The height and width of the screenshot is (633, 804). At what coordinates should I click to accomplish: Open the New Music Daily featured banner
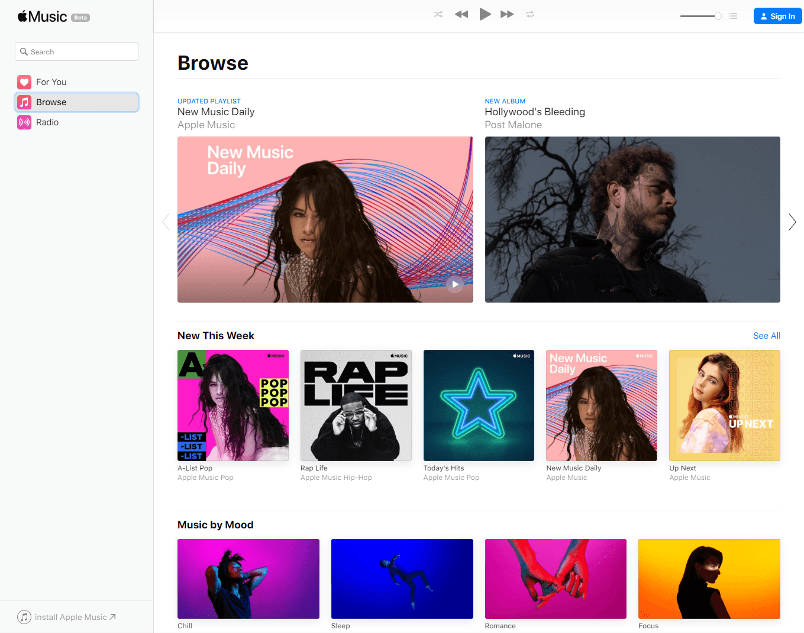point(325,220)
